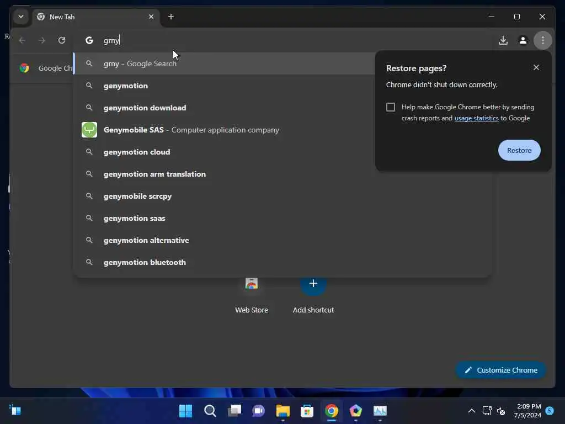Open the colorful pentagon app on taskbar
Viewport: 565px width, 424px height.
tap(356, 411)
